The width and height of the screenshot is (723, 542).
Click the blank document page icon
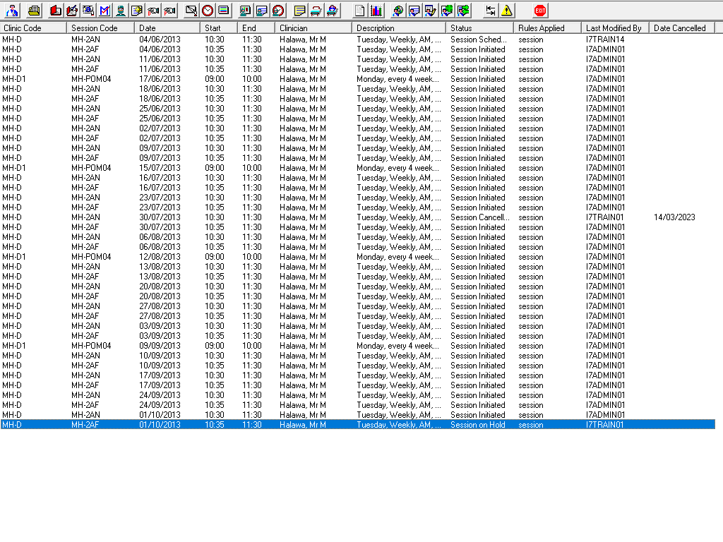click(359, 10)
